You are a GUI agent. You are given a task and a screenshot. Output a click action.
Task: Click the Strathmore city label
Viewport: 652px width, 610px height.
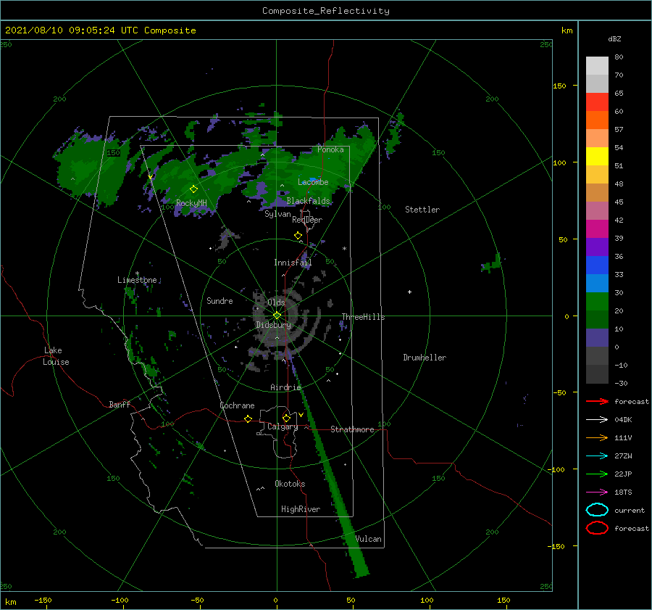(352, 429)
